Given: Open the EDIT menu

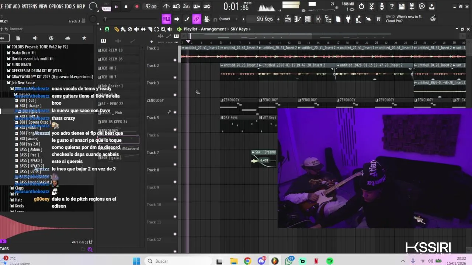Looking at the screenshot, I should click(x=8, y=6).
